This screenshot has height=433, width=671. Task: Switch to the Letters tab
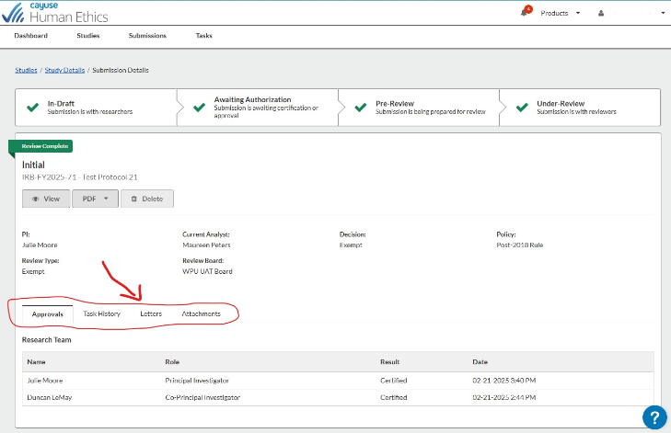151,313
